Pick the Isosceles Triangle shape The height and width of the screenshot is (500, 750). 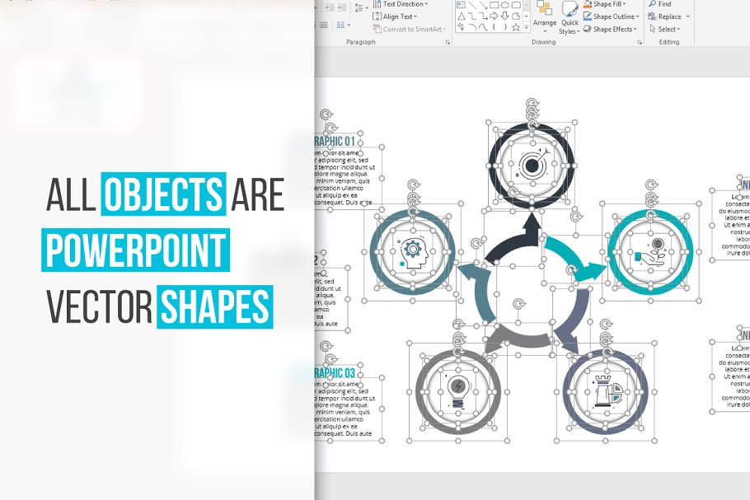(461, 16)
